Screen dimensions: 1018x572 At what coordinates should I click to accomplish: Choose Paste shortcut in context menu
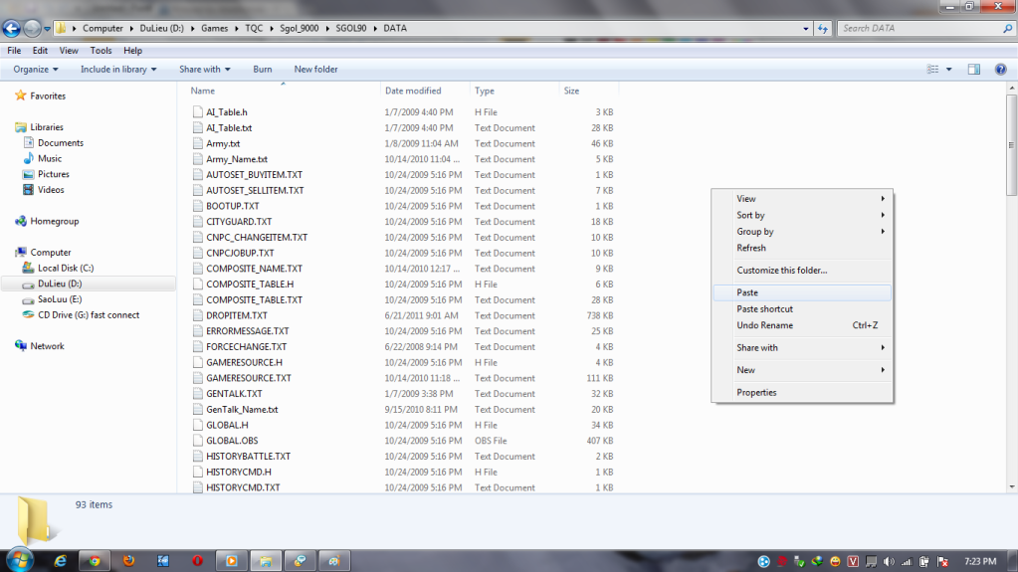coord(802,309)
